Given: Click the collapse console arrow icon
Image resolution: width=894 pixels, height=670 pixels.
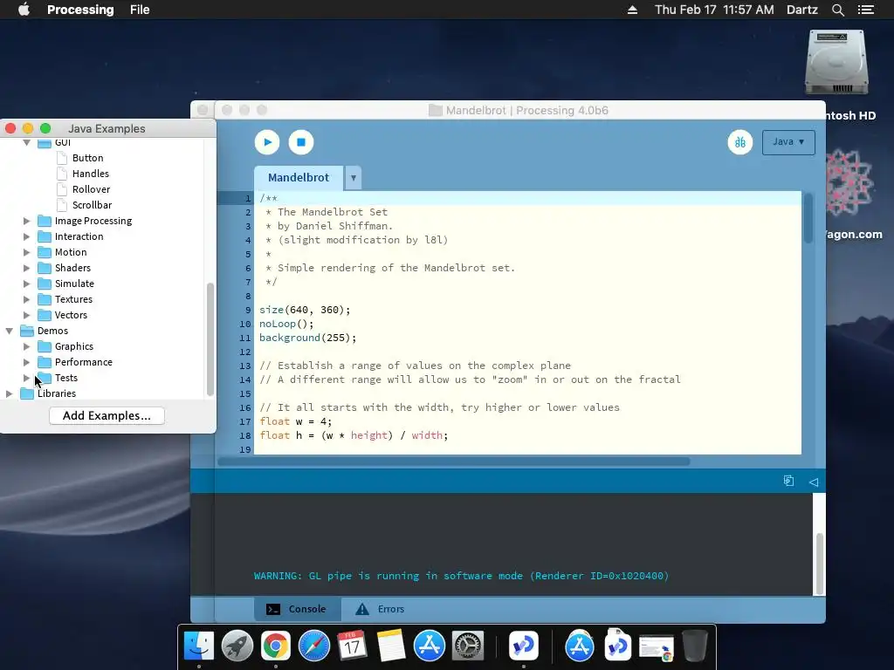Looking at the screenshot, I should pyautogui.click(x=814, y=482).
